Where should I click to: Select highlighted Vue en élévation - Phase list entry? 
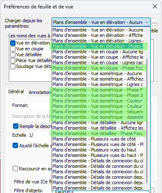98,46
